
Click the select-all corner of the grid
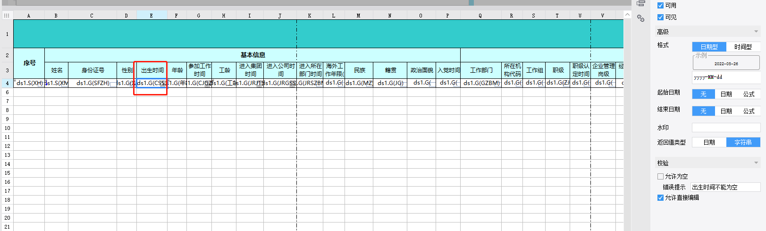(7, 16)
